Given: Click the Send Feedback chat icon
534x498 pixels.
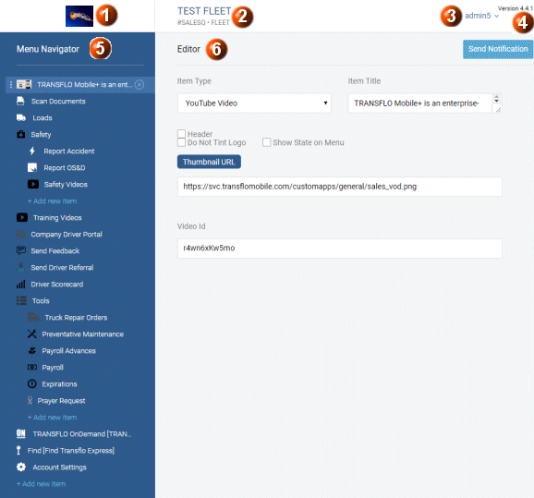Looking at the screenshot, I should pos(21,250).
